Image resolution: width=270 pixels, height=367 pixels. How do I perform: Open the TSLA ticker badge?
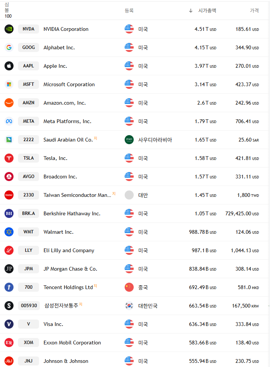point(29,158)
